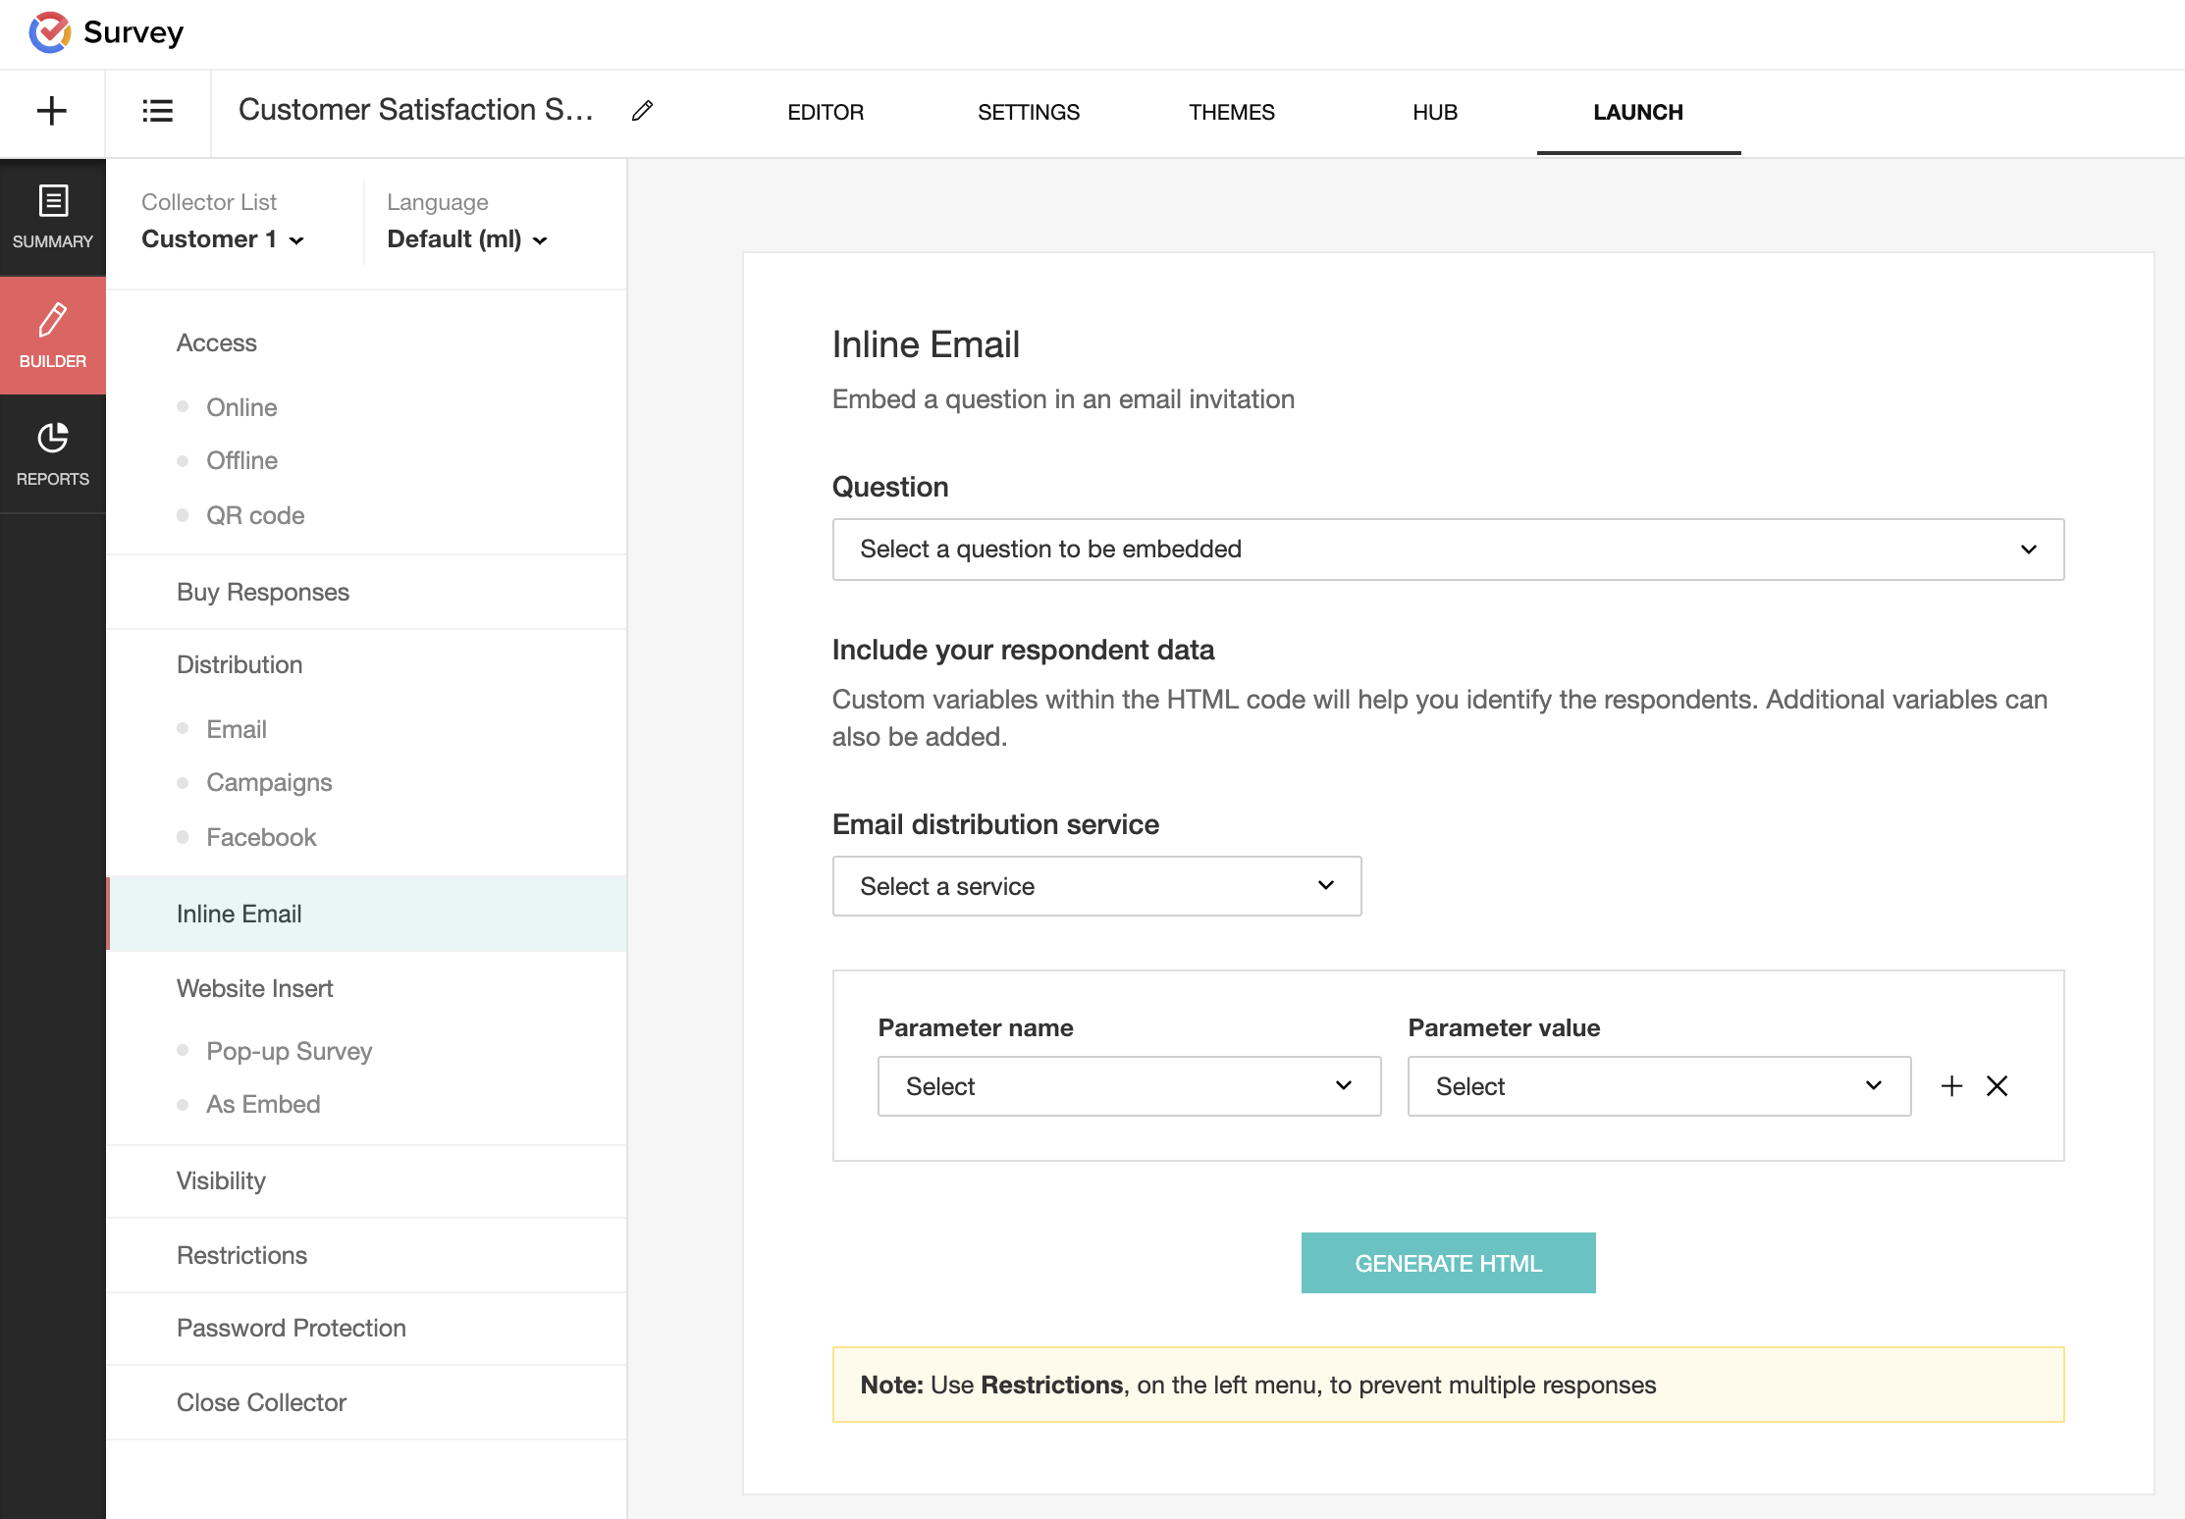
Task: Select the QR code access option
Action: pyautogui.click(x=255, y=515)
